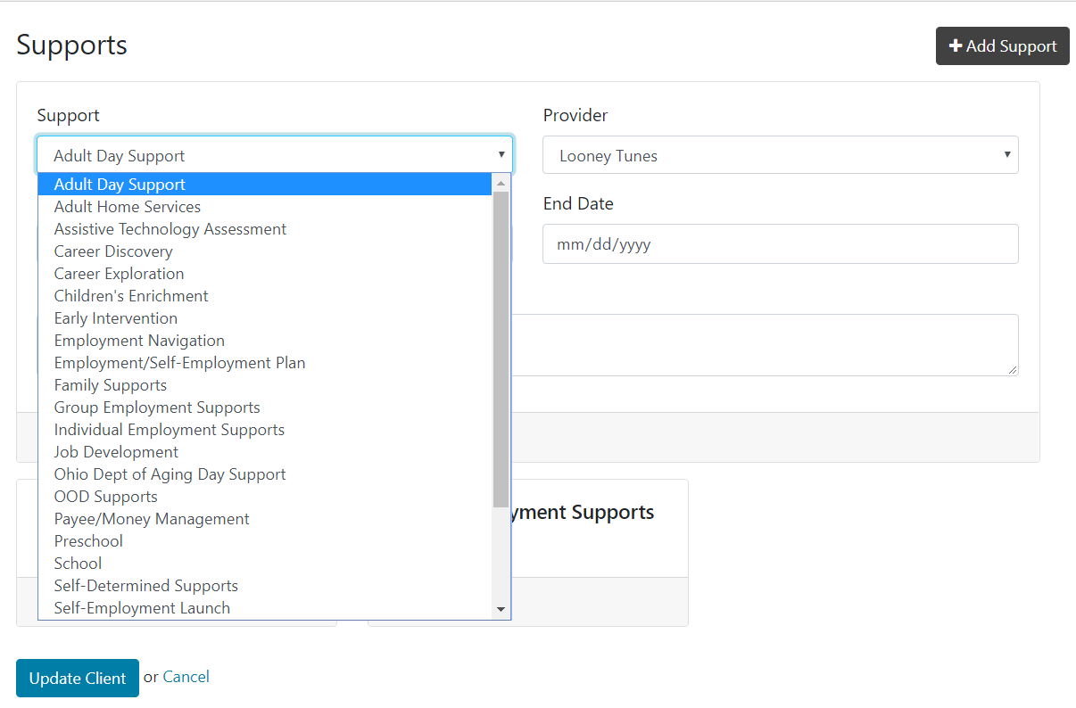Collapse the Support dropdown box
Viewport: 1076px width, 708px height.
coord(274,155)
